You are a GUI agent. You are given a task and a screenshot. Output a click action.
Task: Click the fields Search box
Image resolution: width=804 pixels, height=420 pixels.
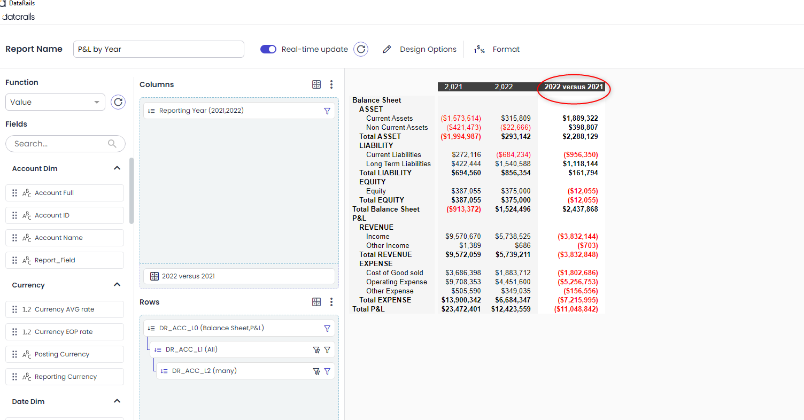pos(59,144)
